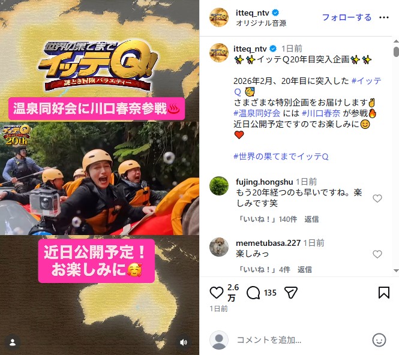Open hashtag #温泉同好会
Viewport: 399px width, 355px height.
[257, 113]
